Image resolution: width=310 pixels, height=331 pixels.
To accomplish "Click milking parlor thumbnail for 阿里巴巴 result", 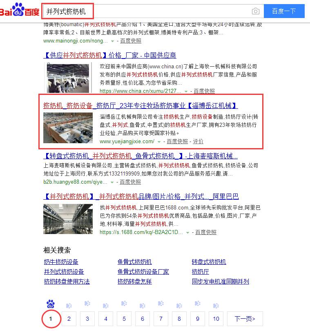I will pyautogui.click(x=68, y=219).
